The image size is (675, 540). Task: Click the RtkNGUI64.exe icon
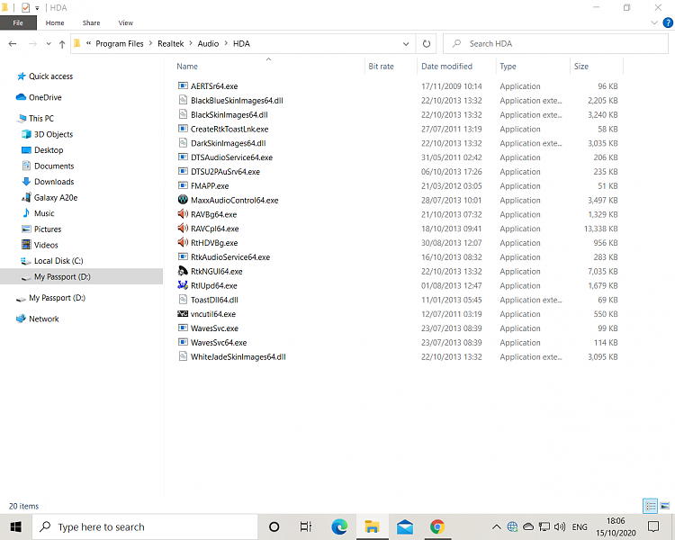coord(183,271)
